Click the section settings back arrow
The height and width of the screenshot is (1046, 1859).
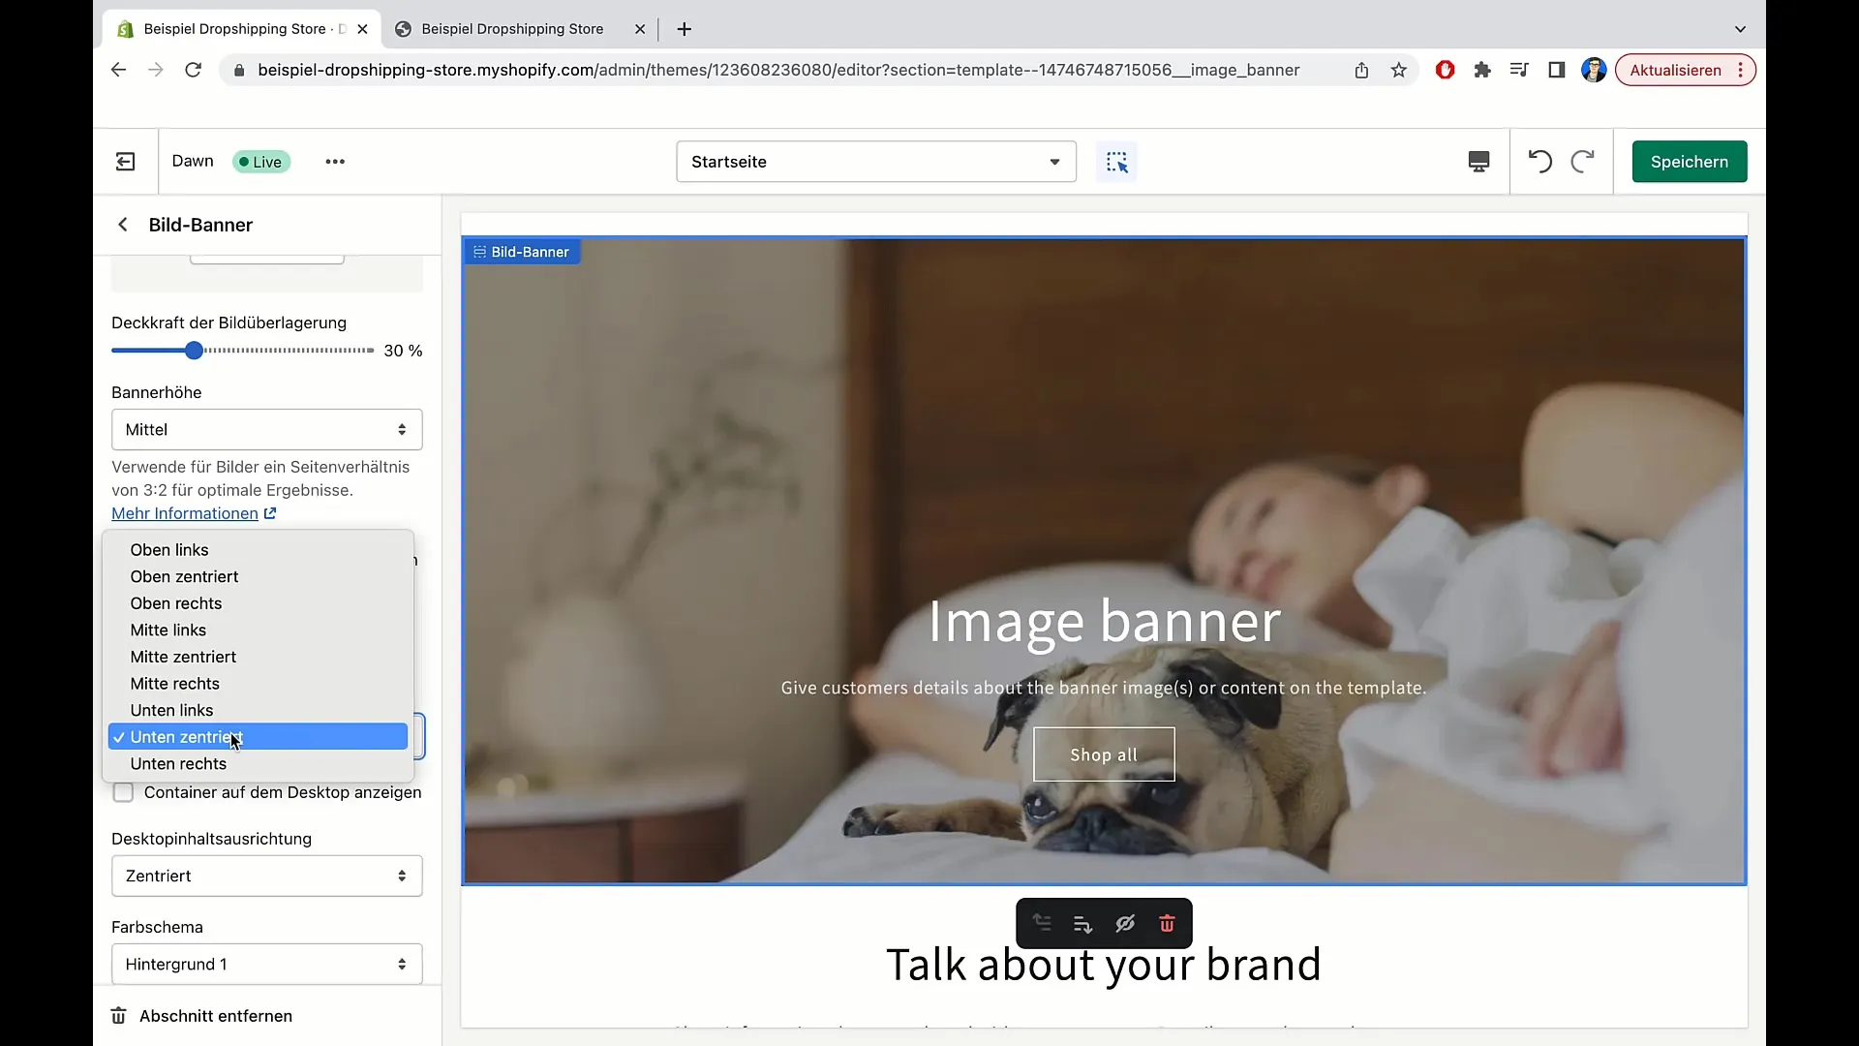pyautogui.click(x=123, y=225)
